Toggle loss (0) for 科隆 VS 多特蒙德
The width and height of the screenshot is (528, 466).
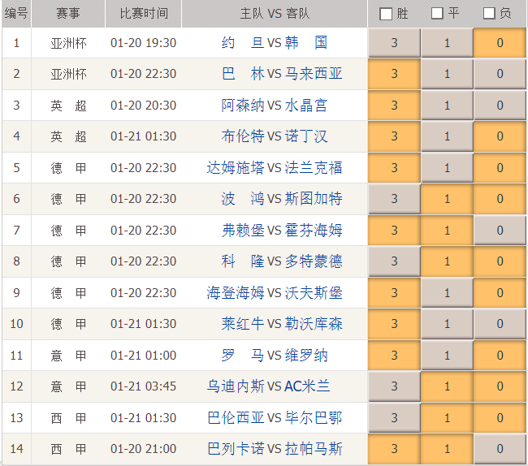[x=500, y=261]
